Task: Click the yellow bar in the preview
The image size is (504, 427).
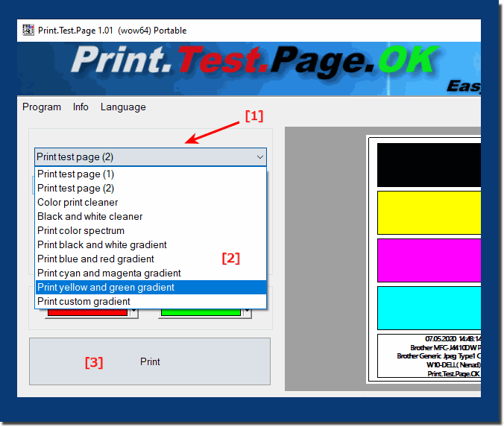Action: point(429,212)
